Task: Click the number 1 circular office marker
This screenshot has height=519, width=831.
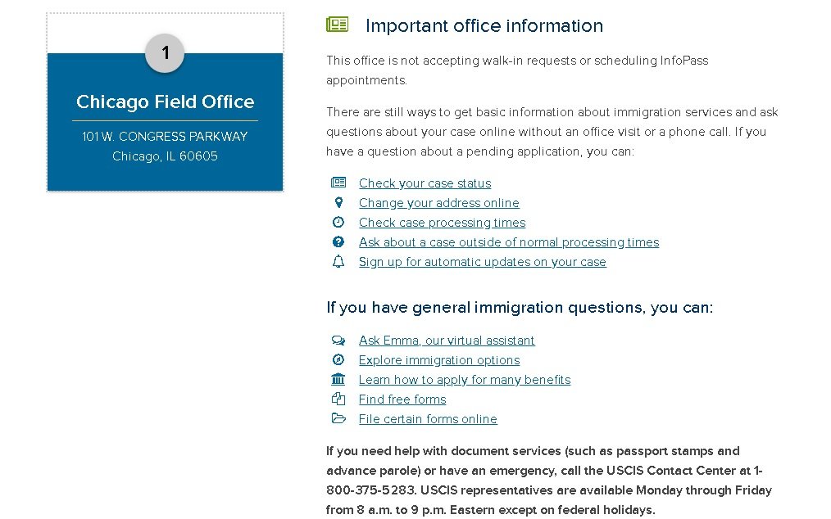Action: click(165, 53)
